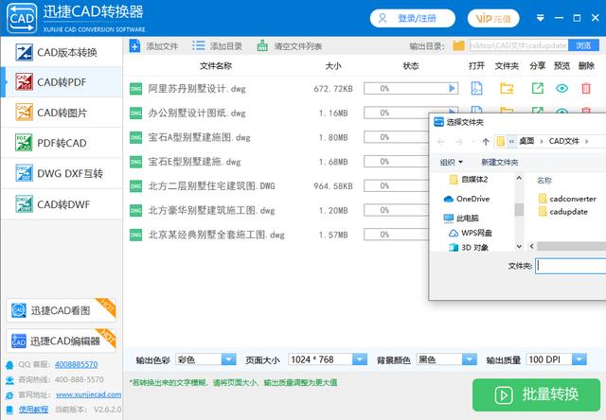Select 3D 对象 in dialog tree
This screenshot has width=606, height=420.
point(469,248)
